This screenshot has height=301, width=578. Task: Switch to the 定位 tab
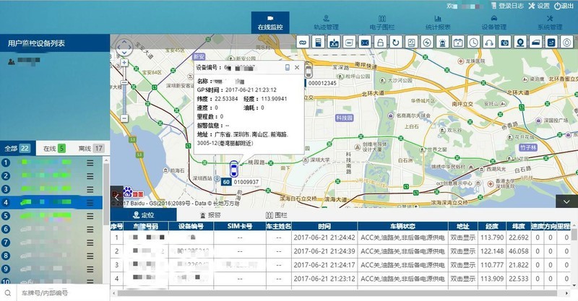[x=143, y=215]
